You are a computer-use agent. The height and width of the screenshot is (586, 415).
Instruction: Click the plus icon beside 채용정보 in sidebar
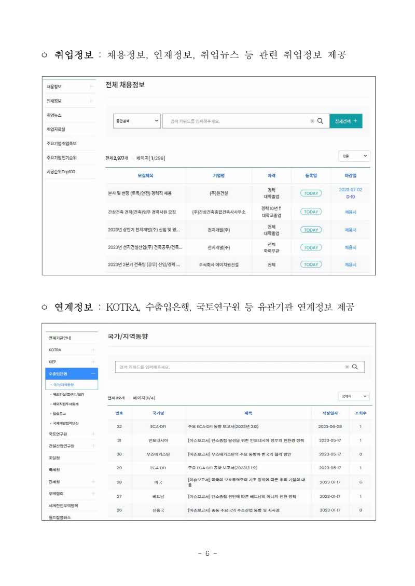pos(91,87)
